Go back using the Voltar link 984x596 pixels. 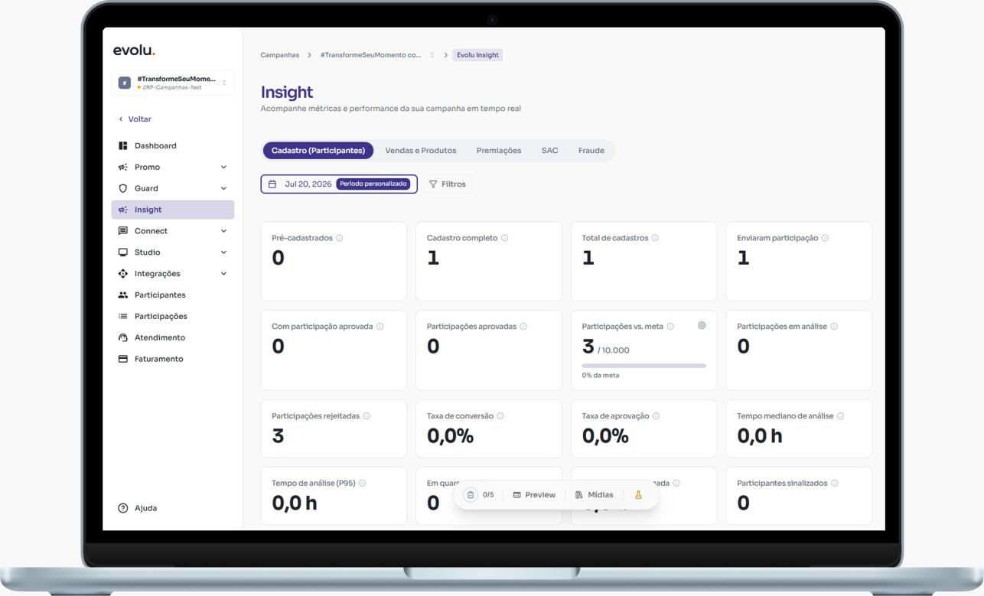coord(135,119)
